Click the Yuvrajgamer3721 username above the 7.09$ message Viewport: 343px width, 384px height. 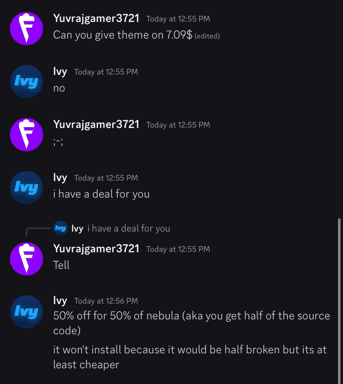coord(96,18)
